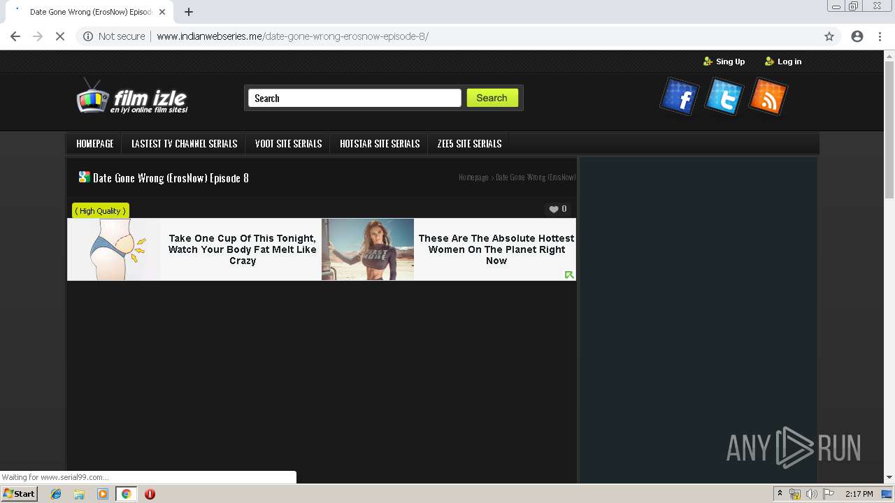
Task: Open HOTSTAR SITE SERIALS menu
Action: 380,144
